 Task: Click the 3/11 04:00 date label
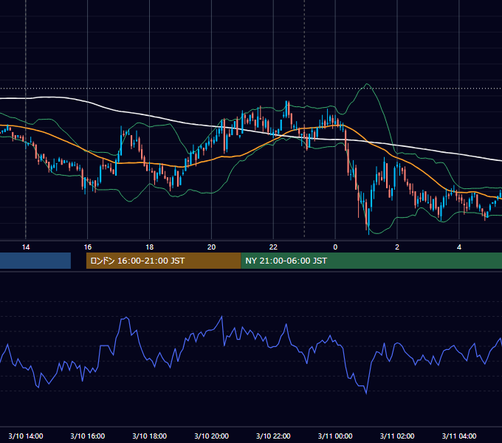[x=459, y=436]
